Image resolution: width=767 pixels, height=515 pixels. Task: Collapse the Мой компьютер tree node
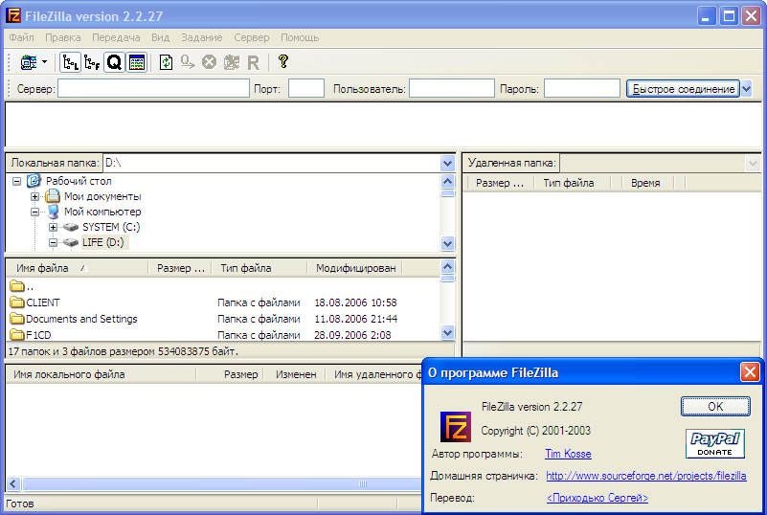34,212
